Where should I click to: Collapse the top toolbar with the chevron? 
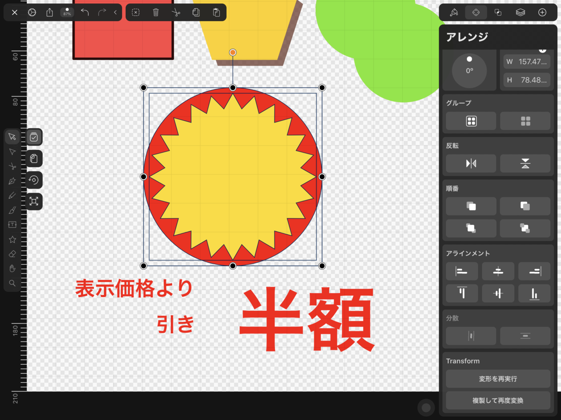(x=115, y=12)
